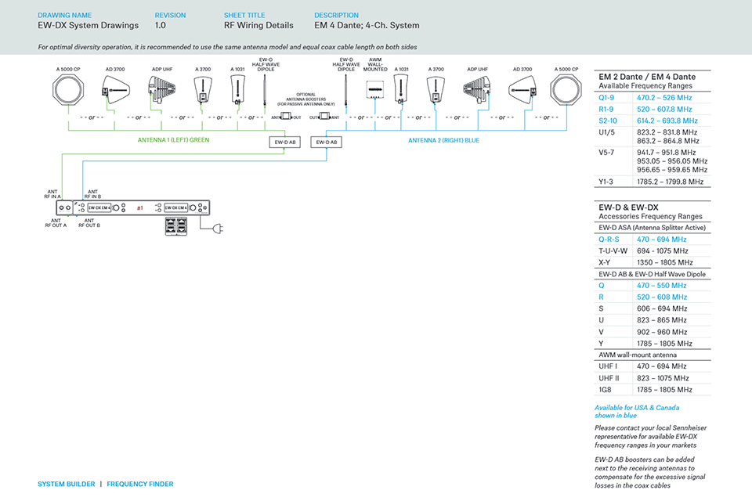Screen dimensions: 752x501
Task: Click the Q1-9 frequency range row label
Action: click(x=606, y=98)
